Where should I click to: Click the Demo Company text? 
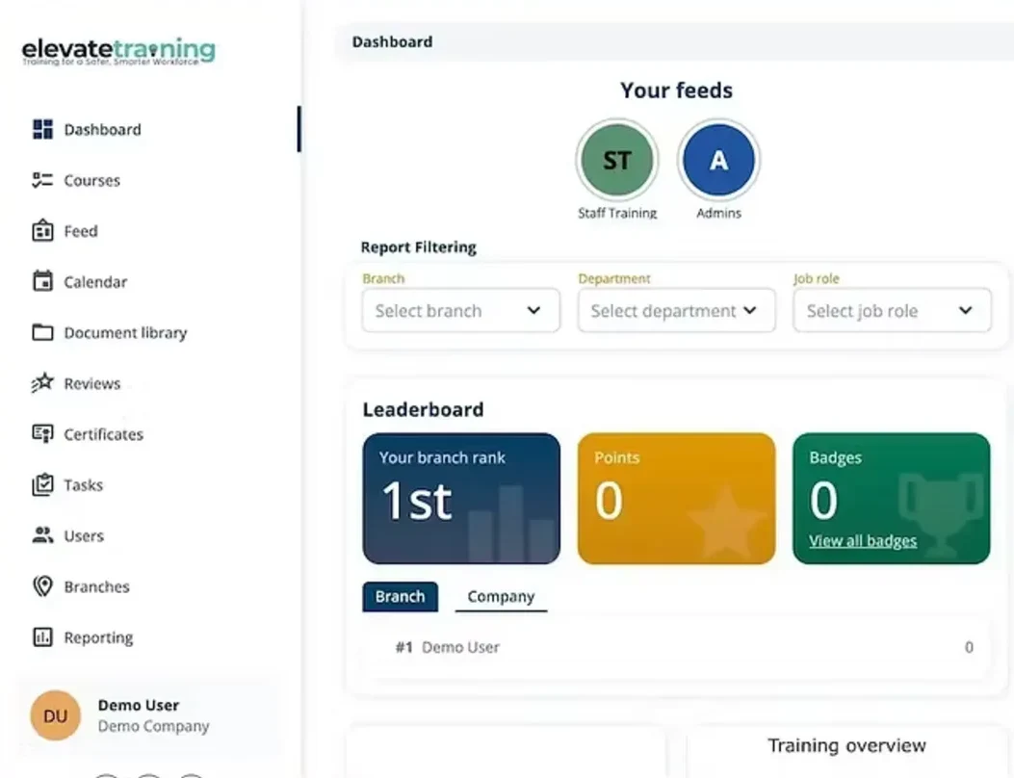click(x=153, y=726)
